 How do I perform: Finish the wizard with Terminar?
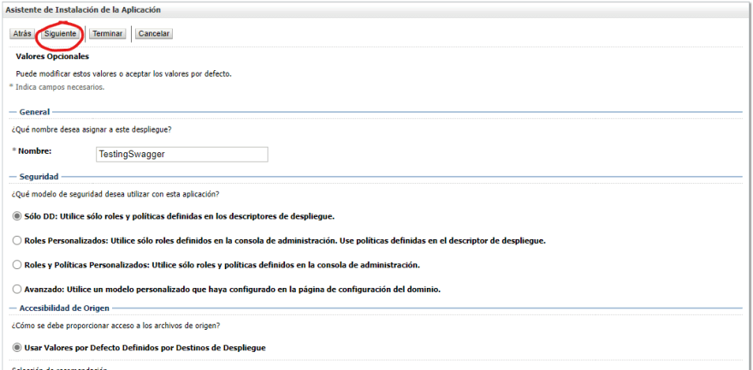pyautogui.click(x=108, y=34)
